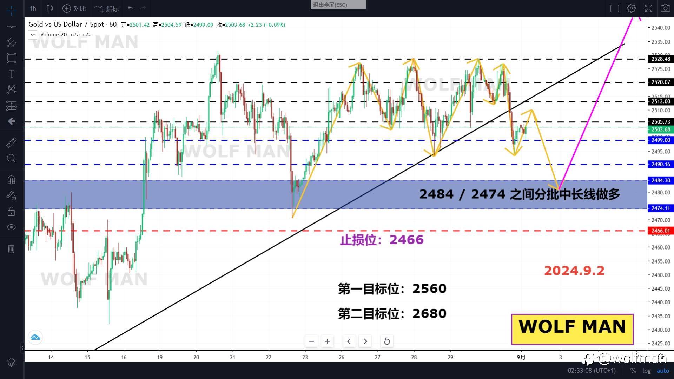Toggle magnet mode snapping
The width and height of the screenshot is (674, 379).
pos(11,180)
